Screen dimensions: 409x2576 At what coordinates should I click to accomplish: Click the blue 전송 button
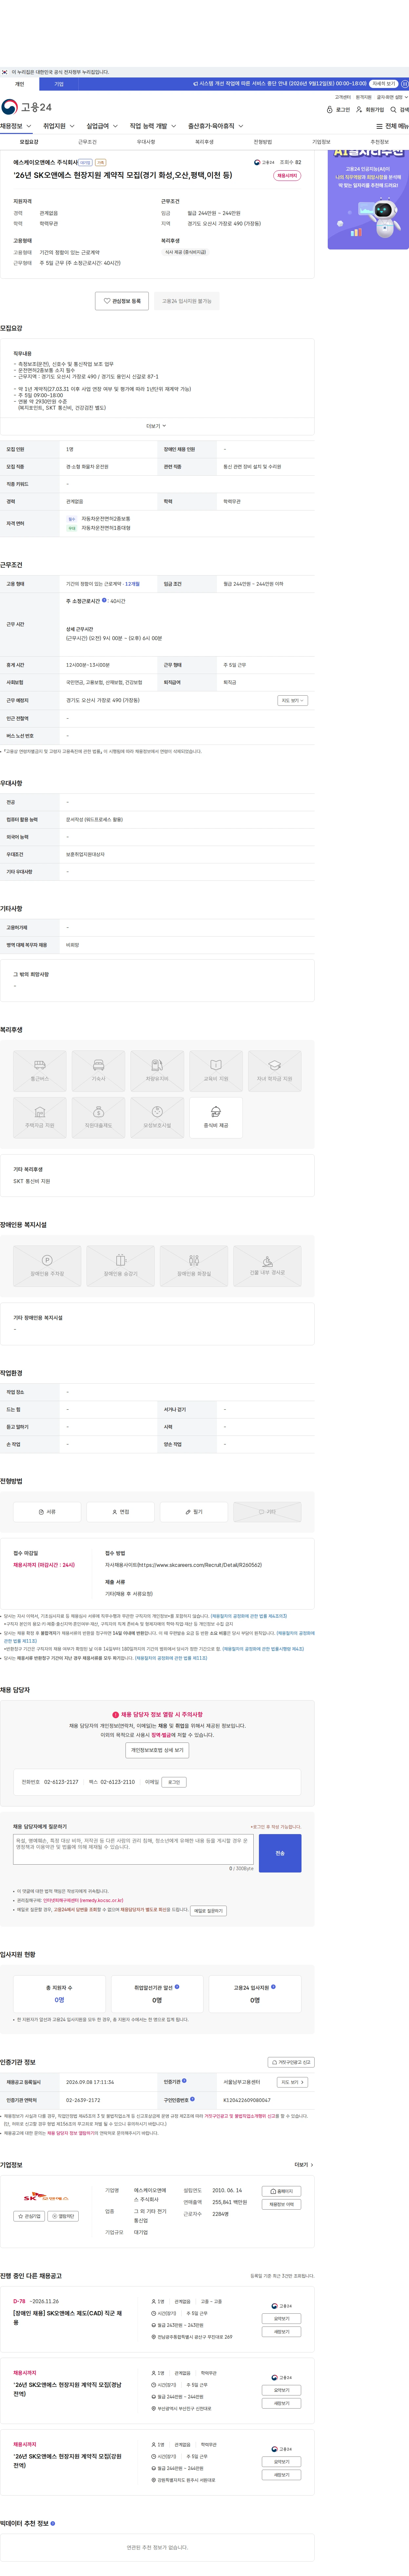pyautogui.click(x=280, y=1853)
